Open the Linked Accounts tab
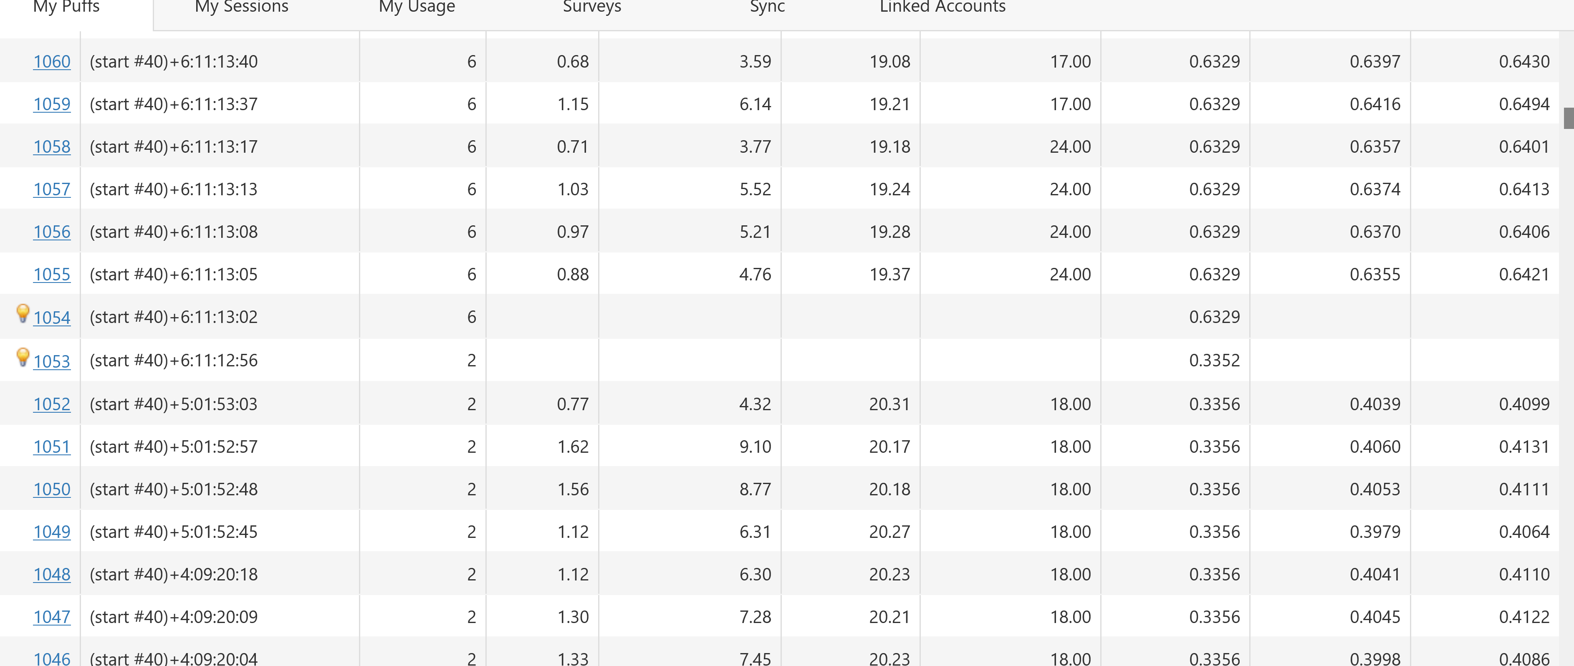Viewport: 1574px width, 666px height. 942,8
